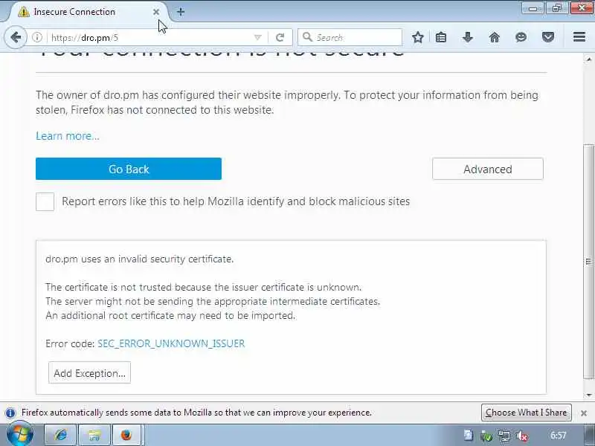The height and width of the screenshot is (446, 595).
Task: Open SEC_ERROR_UNKNOWN_ISSUER error code link
Action: 171,343
